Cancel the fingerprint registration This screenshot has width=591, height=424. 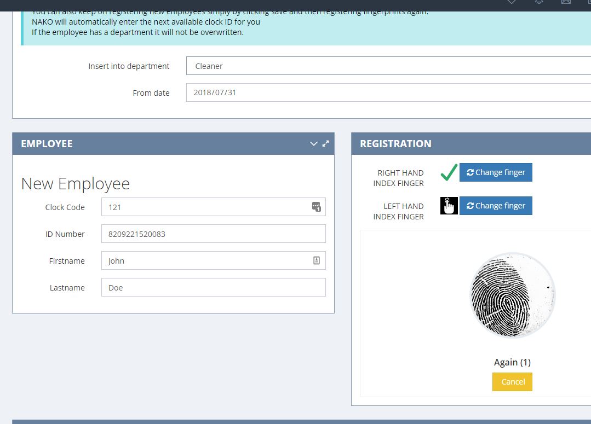click(x=512, y=382)
